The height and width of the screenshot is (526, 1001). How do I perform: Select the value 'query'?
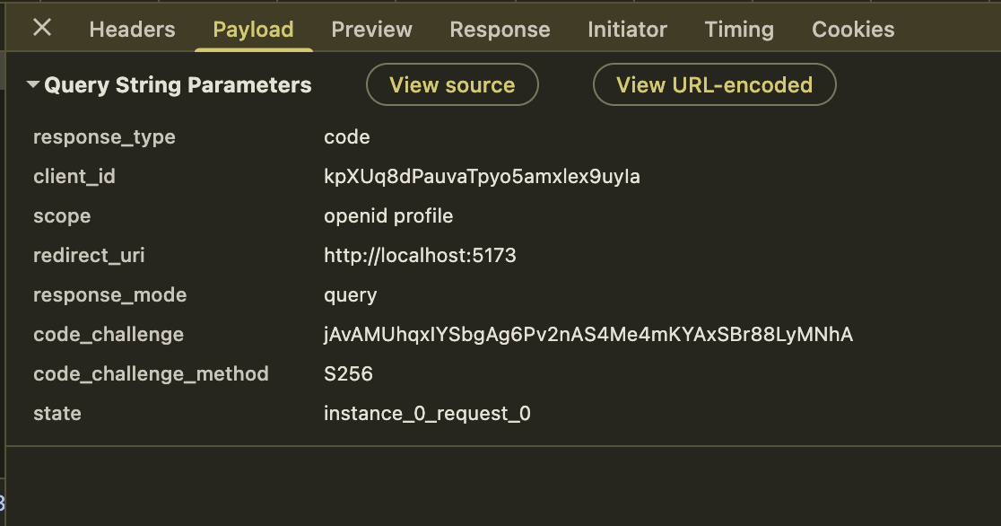pyautogui.click(x=350, y=295)
